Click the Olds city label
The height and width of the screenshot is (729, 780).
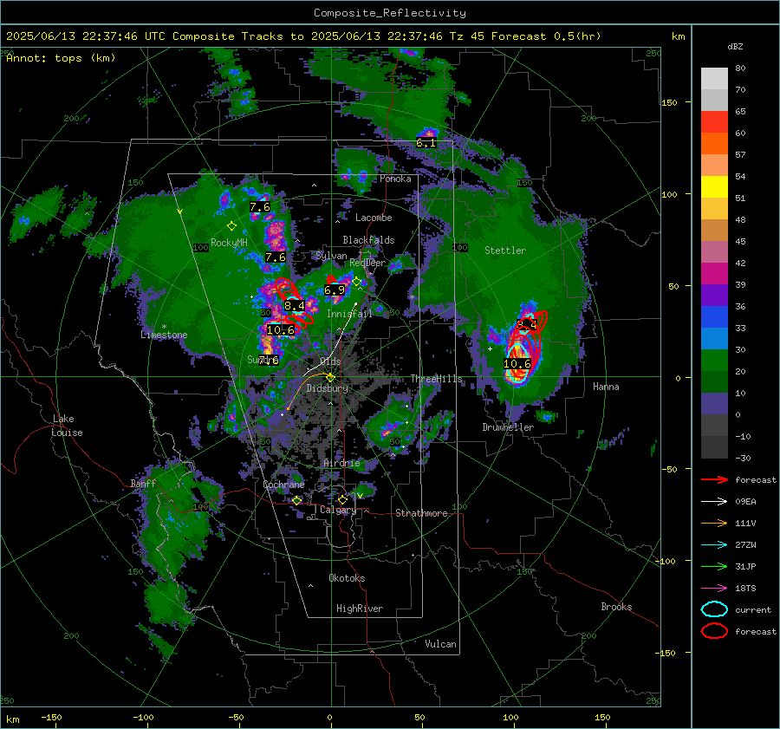click(330, 361)
